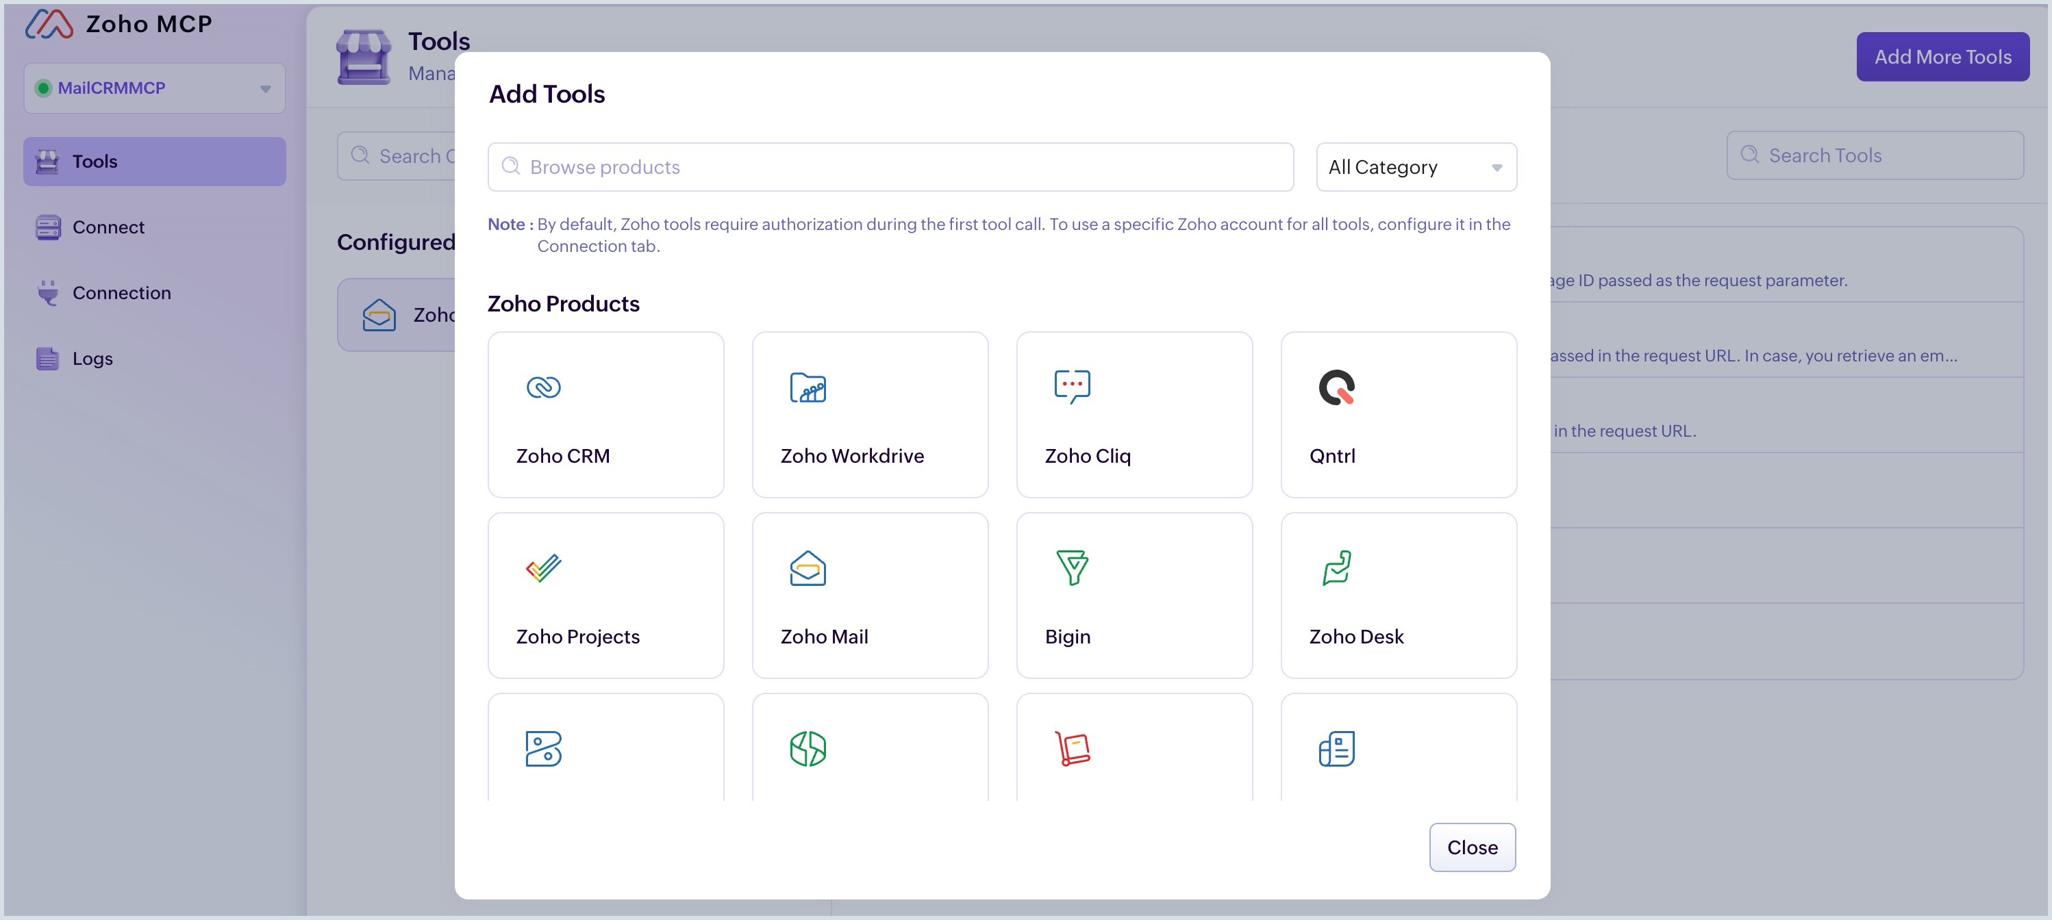Viewport: 2052px width, 920px height.
Task: Click the MailCRMMCP server name
Action: pyautogui.click(x=112, y=88)
